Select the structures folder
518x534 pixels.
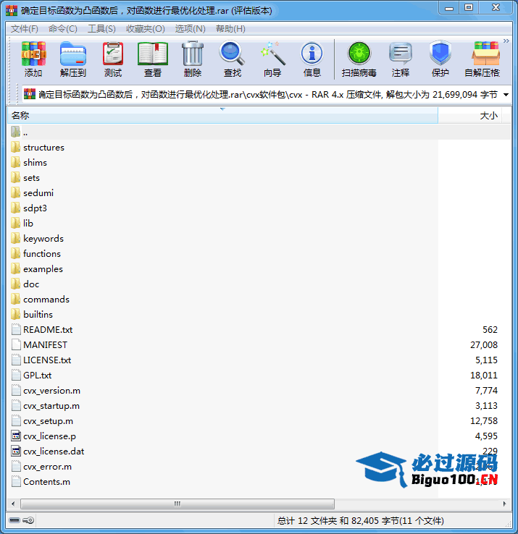point(43,148)
